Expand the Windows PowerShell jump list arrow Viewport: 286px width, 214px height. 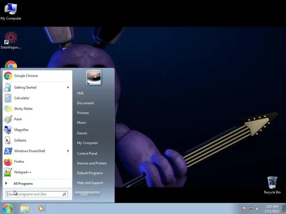[x=68, y=151]
